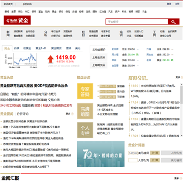The height and width of the screenshot is (183, 183).
Task: Select the 上海期交所 tab
Action: pyautogui.click(x=99, y=65)
